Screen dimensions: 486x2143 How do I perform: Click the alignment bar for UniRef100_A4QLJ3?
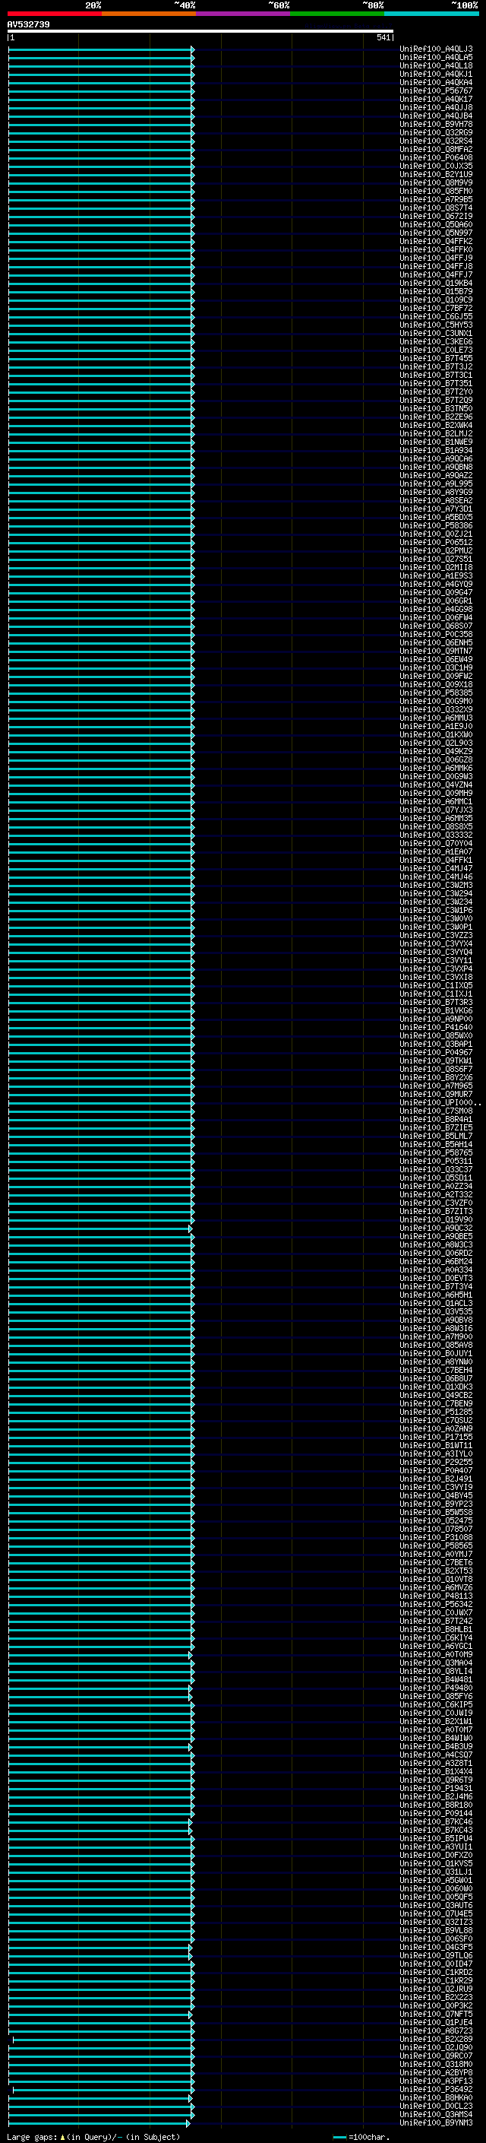point(101,49)
